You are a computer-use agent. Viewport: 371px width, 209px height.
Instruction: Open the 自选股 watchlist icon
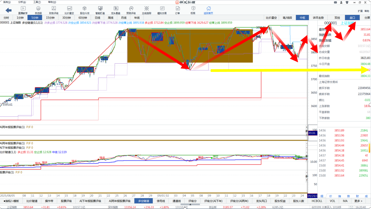(x=38, y=10)
